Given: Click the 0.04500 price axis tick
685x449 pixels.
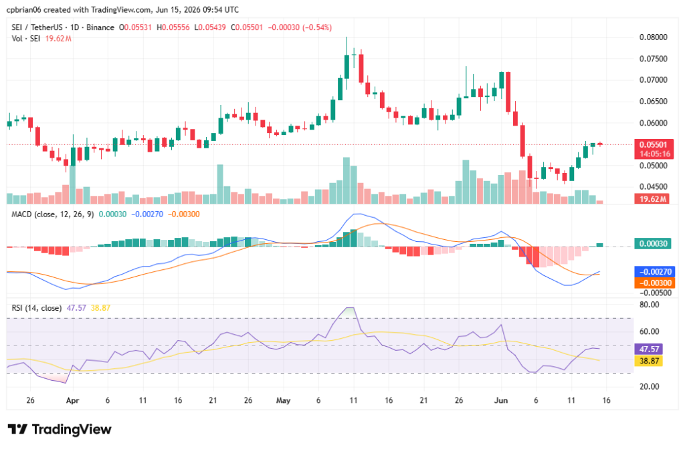Looking at the screenshot, I should point(653,187).
